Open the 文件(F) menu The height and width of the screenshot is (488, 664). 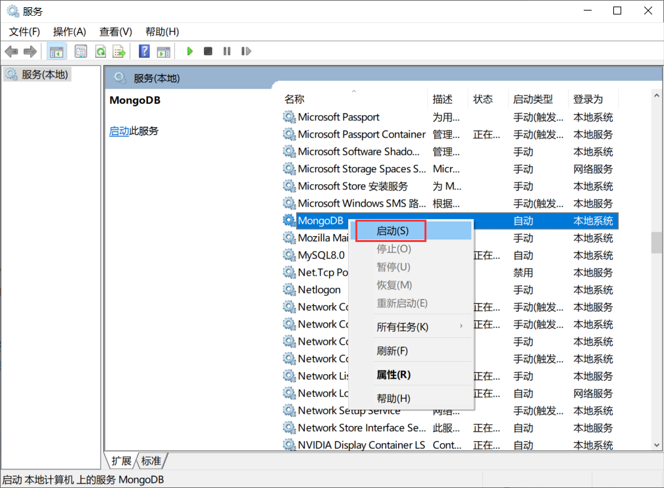click(x=24, y=32)
